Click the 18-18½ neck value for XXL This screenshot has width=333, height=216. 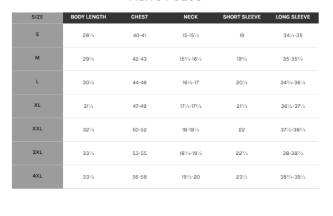pos(191,130)
